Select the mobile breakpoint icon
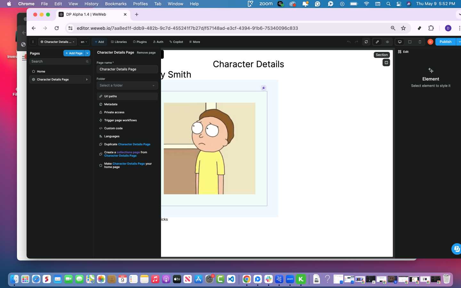 pos(420,42)
